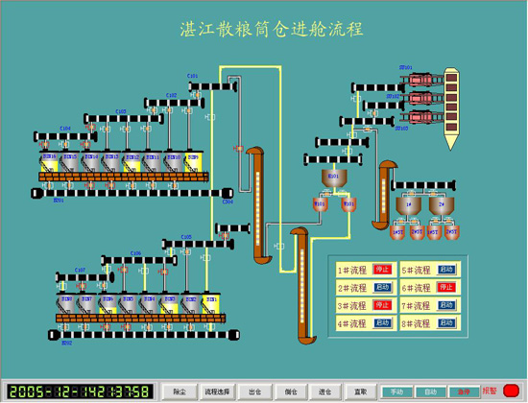This screenshot has width=528, height=403.
Task: Select the BIN1 silo icon
Action: 211,304
